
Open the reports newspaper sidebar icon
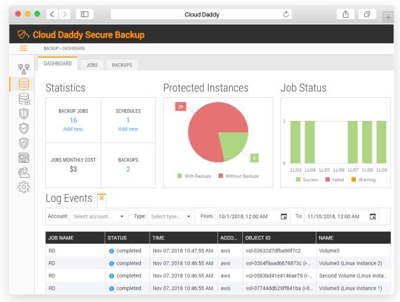(x=24, y=157)
